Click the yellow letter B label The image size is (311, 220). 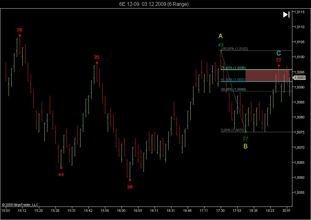(245, 146)
